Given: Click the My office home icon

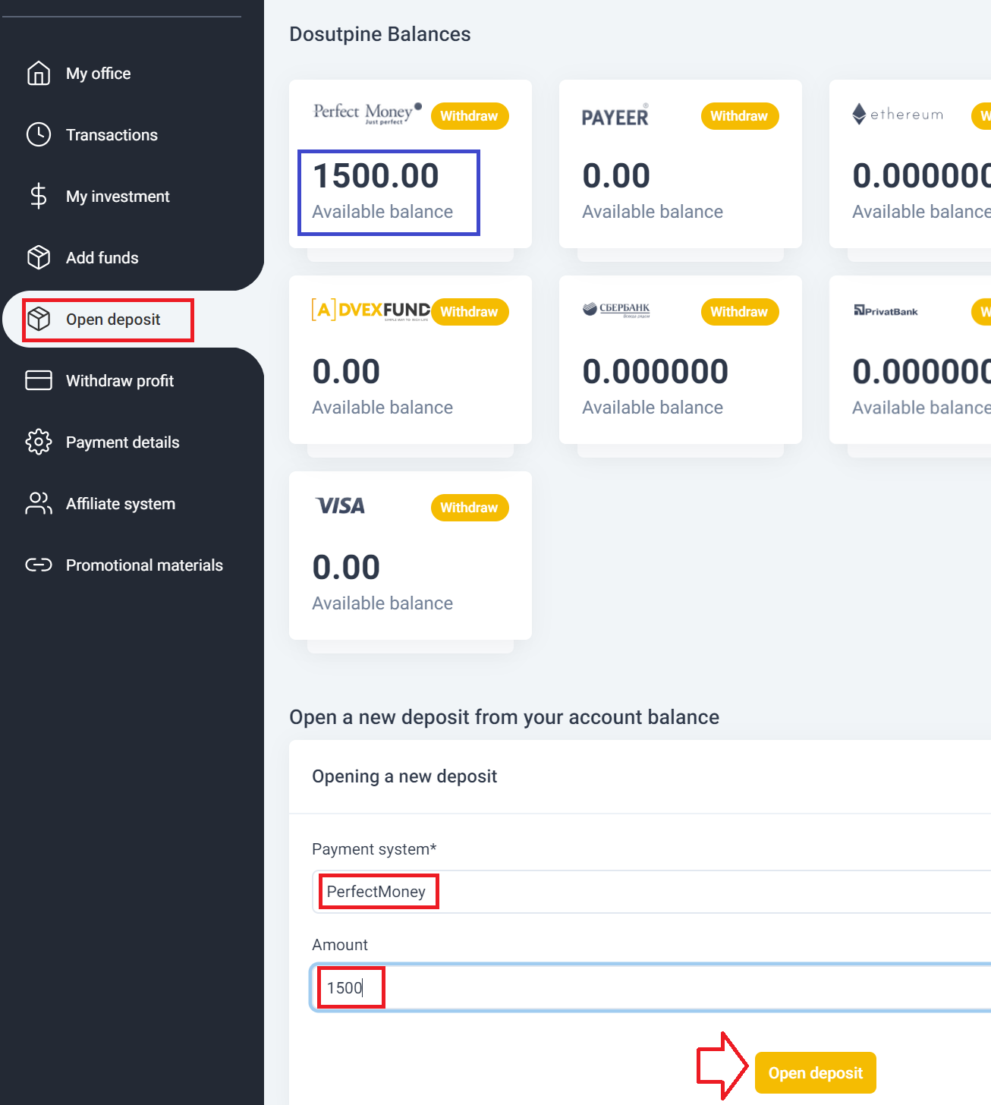Looking at the screenshot, I should click(39, 74).
